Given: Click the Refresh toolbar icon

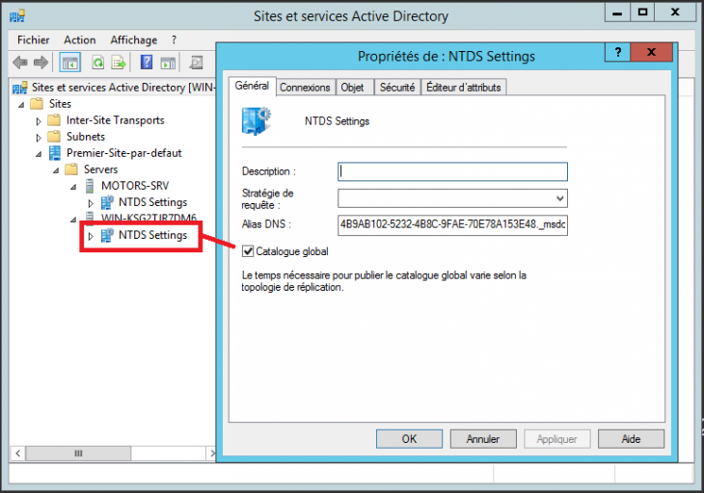Looking at the screenshot, I should 97,63.
